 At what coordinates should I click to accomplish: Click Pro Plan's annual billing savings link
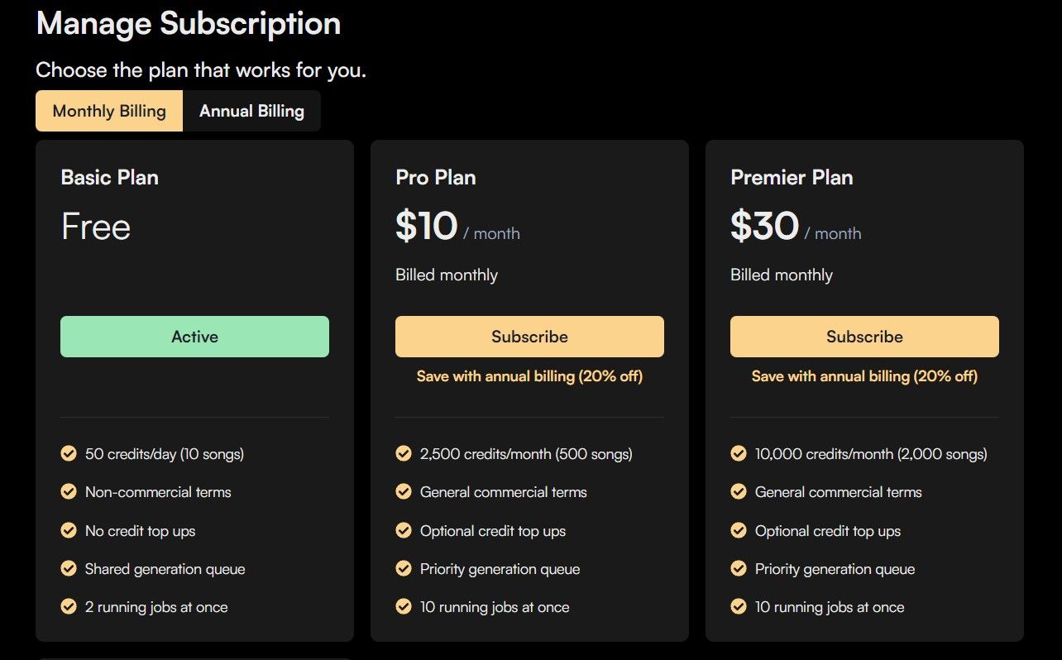tap(529, 376)
